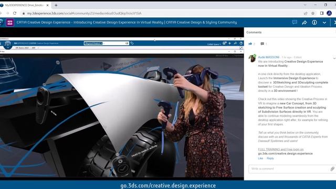The width and height of the screenshot is (336, 189).
Task: Click the attachment paperclip icon
Action: [x=332, y=169]
